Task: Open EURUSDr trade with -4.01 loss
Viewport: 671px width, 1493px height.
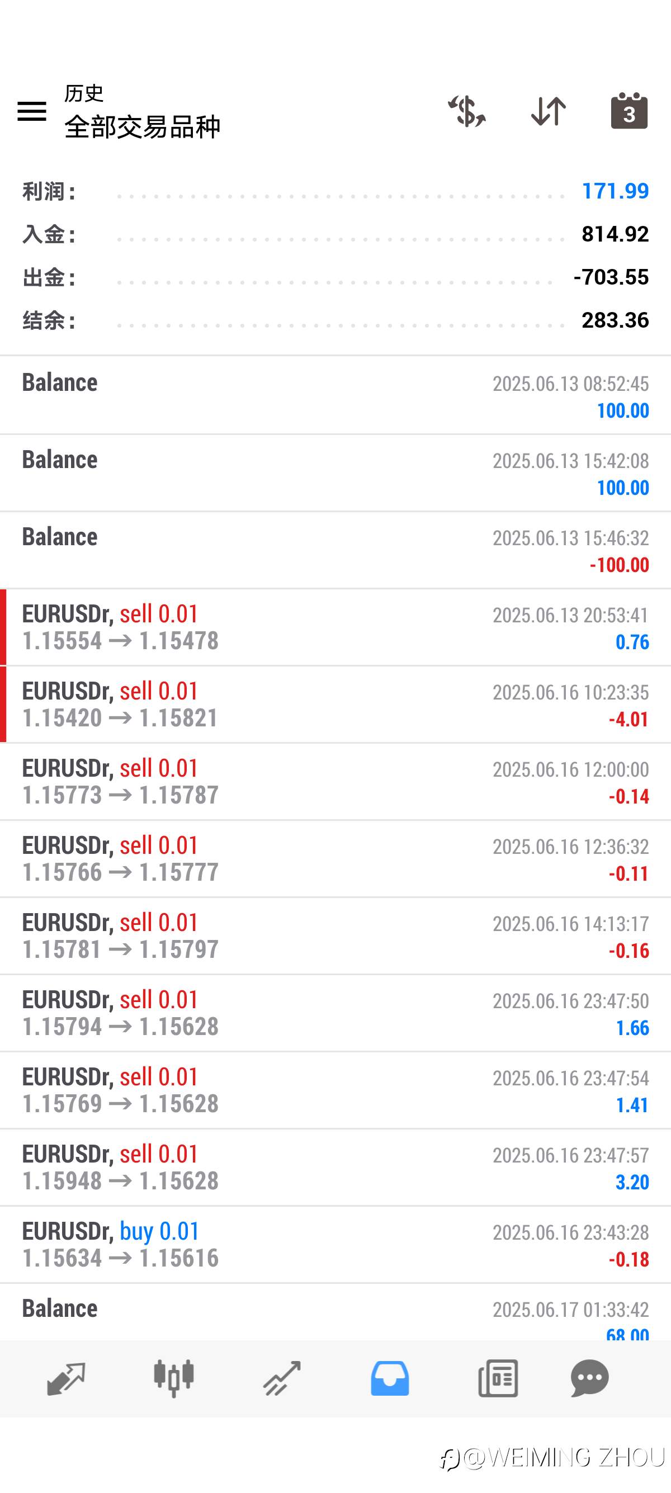Action: 335,704
